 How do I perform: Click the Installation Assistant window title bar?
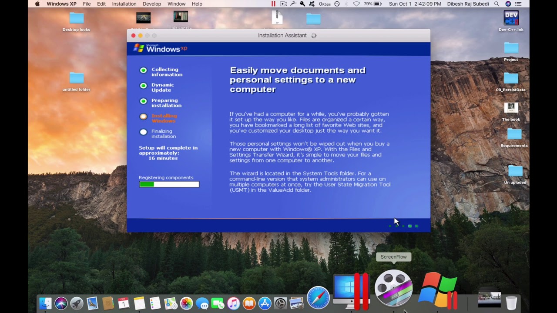278,35
